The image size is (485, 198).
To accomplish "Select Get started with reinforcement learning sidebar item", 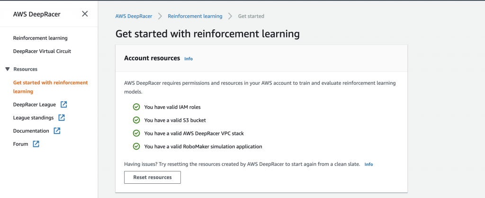I will tap(50, 87).
